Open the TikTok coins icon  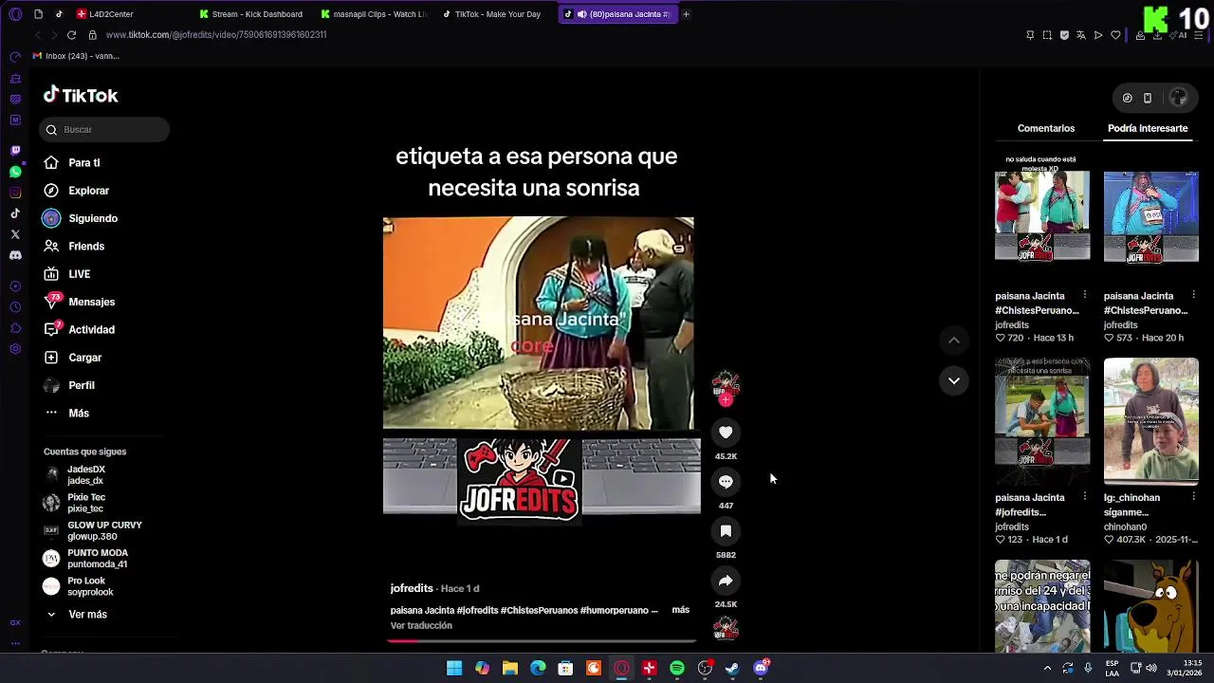[x=1127, y=98]
